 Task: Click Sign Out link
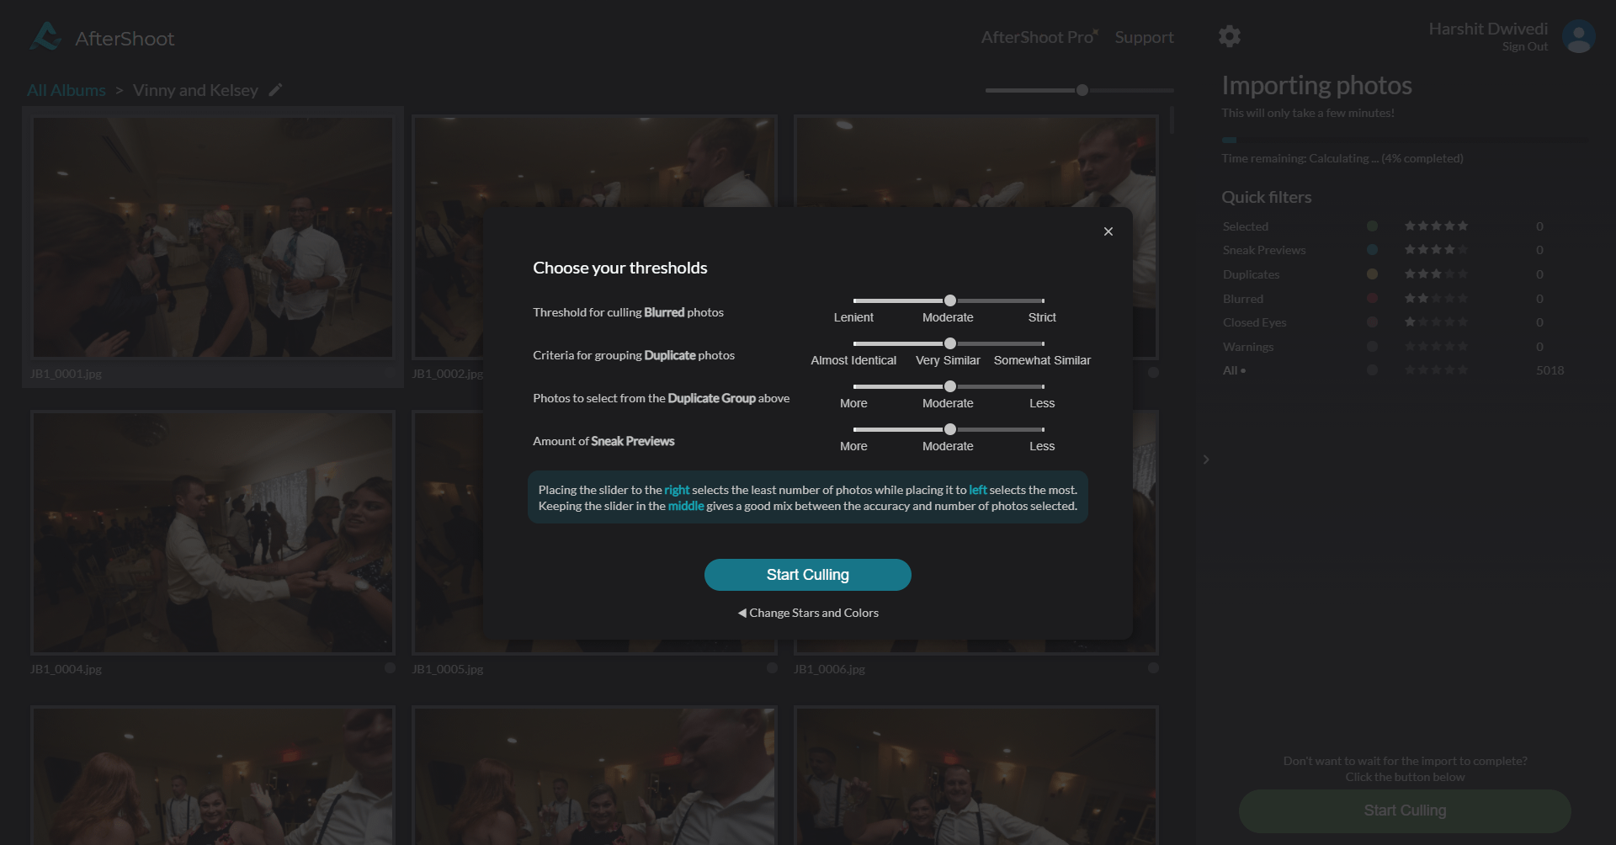1524,47
